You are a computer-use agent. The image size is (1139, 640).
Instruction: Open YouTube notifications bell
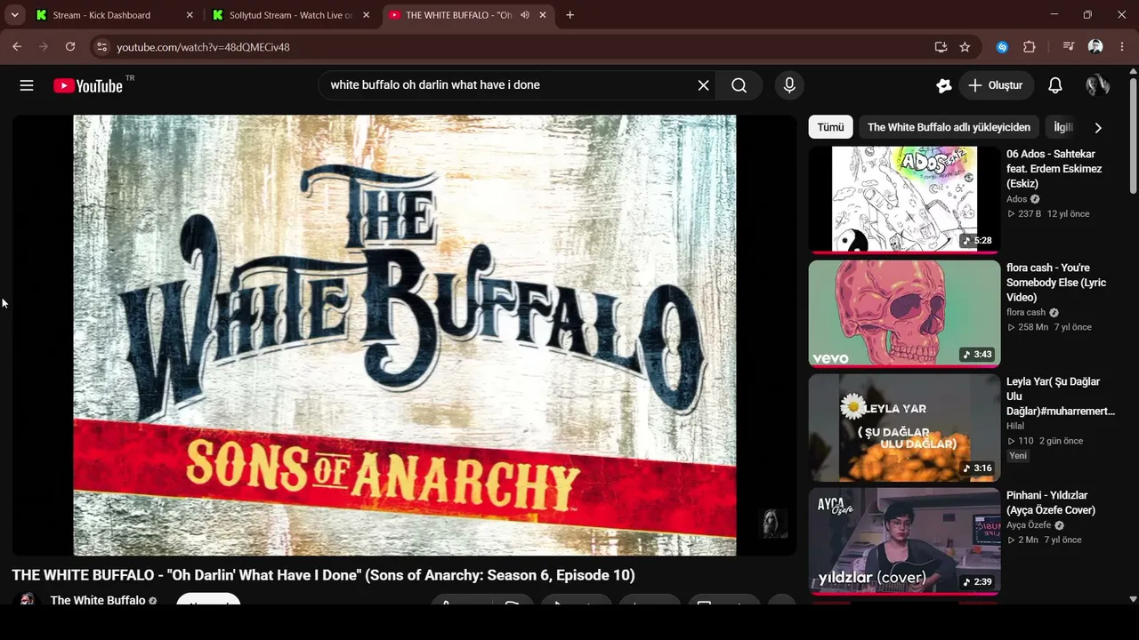point(1055,85)
